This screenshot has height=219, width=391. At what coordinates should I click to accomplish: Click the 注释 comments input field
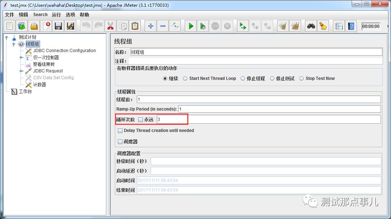pyautogui.click(x=256, y=61)
